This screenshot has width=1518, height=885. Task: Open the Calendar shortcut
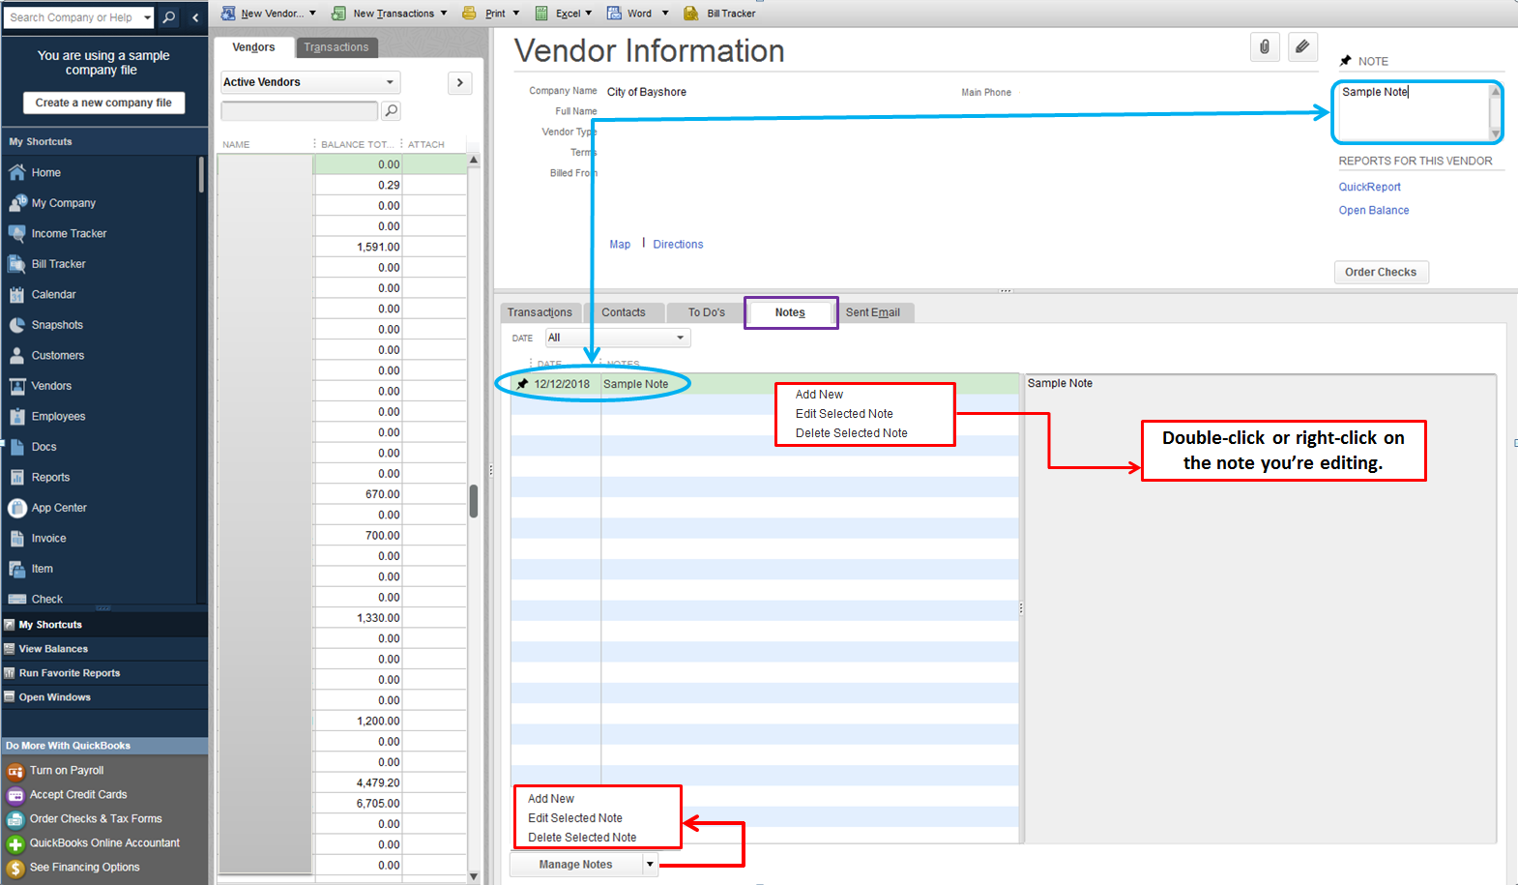pos(43,294)
